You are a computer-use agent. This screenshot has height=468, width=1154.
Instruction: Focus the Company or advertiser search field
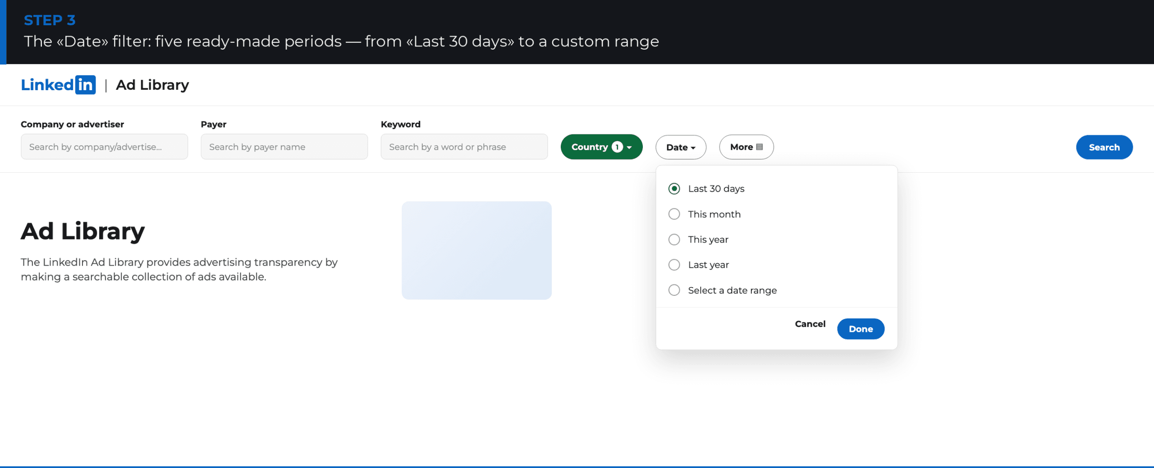tap(104, 147)
